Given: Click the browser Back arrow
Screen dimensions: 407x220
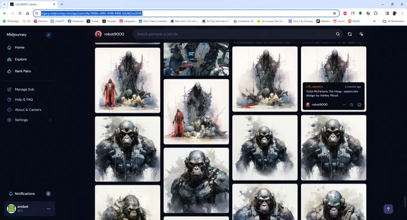Looking at the screenshot, I should coord(5,13).
